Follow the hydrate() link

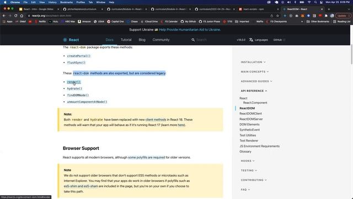(x=74, y=88)
